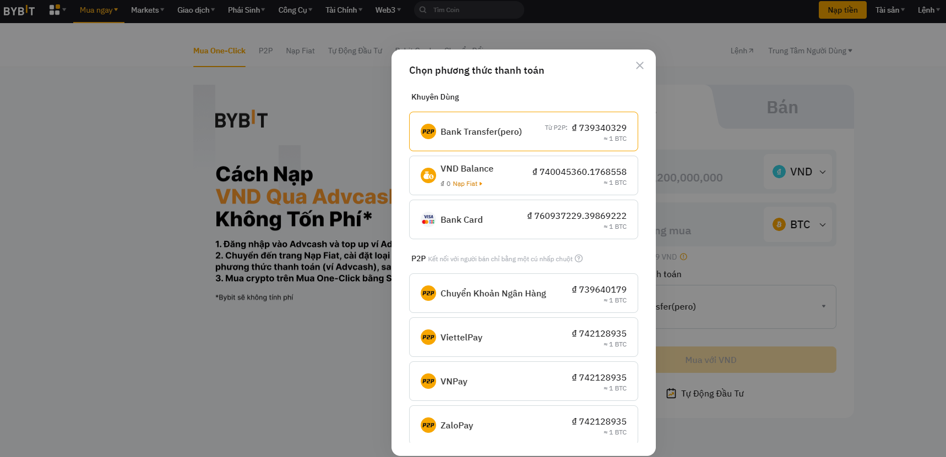Open the Tự Động Đầu Tư link below the buy button
946x457 pixels.
click(x=713, y=393)
